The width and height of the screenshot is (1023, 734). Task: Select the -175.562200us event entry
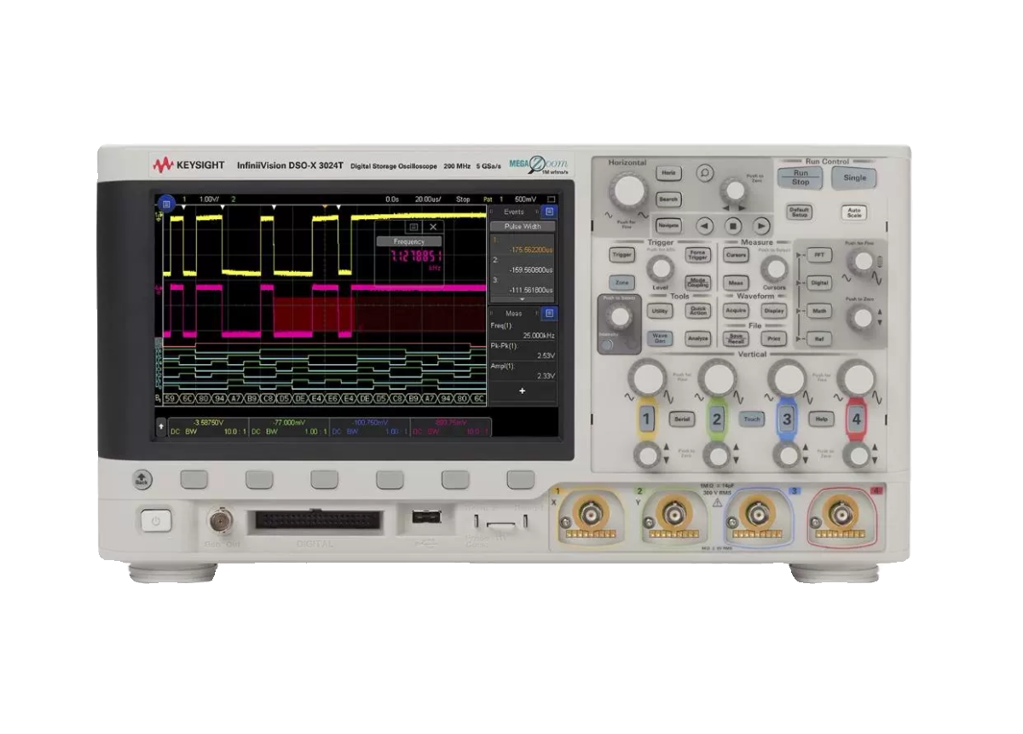[x=522, y=246]
